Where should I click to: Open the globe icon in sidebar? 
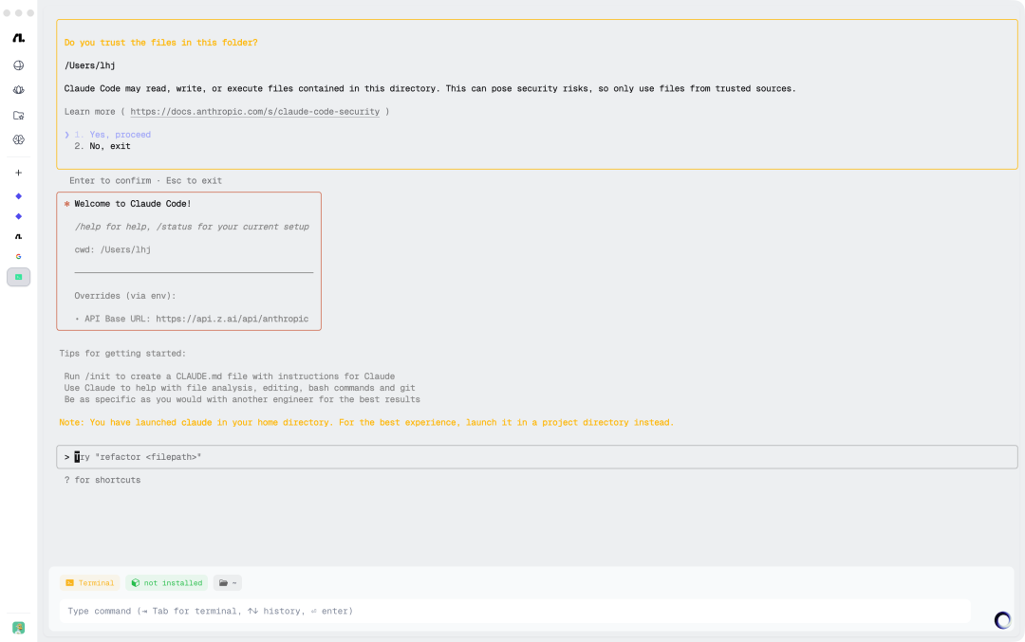(x=18, y=65)
